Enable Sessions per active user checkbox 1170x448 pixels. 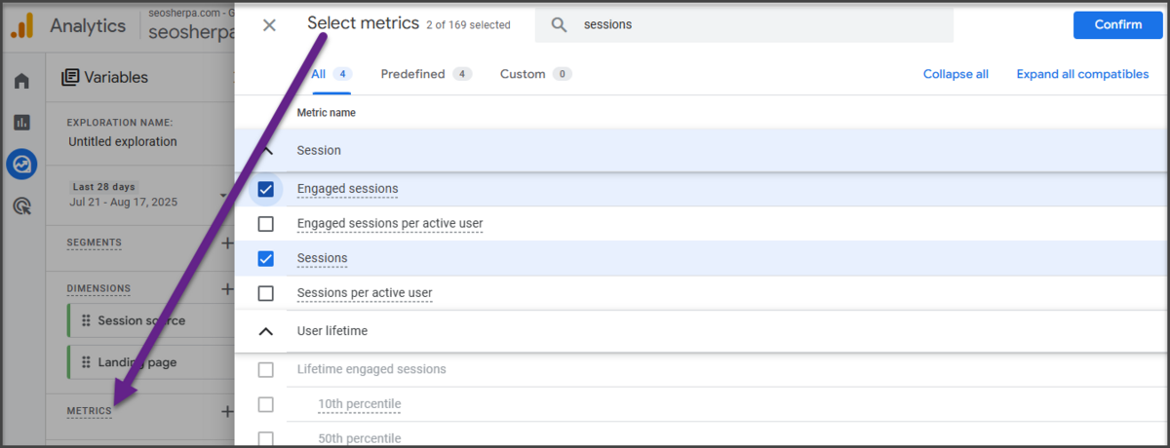point(265,293)
